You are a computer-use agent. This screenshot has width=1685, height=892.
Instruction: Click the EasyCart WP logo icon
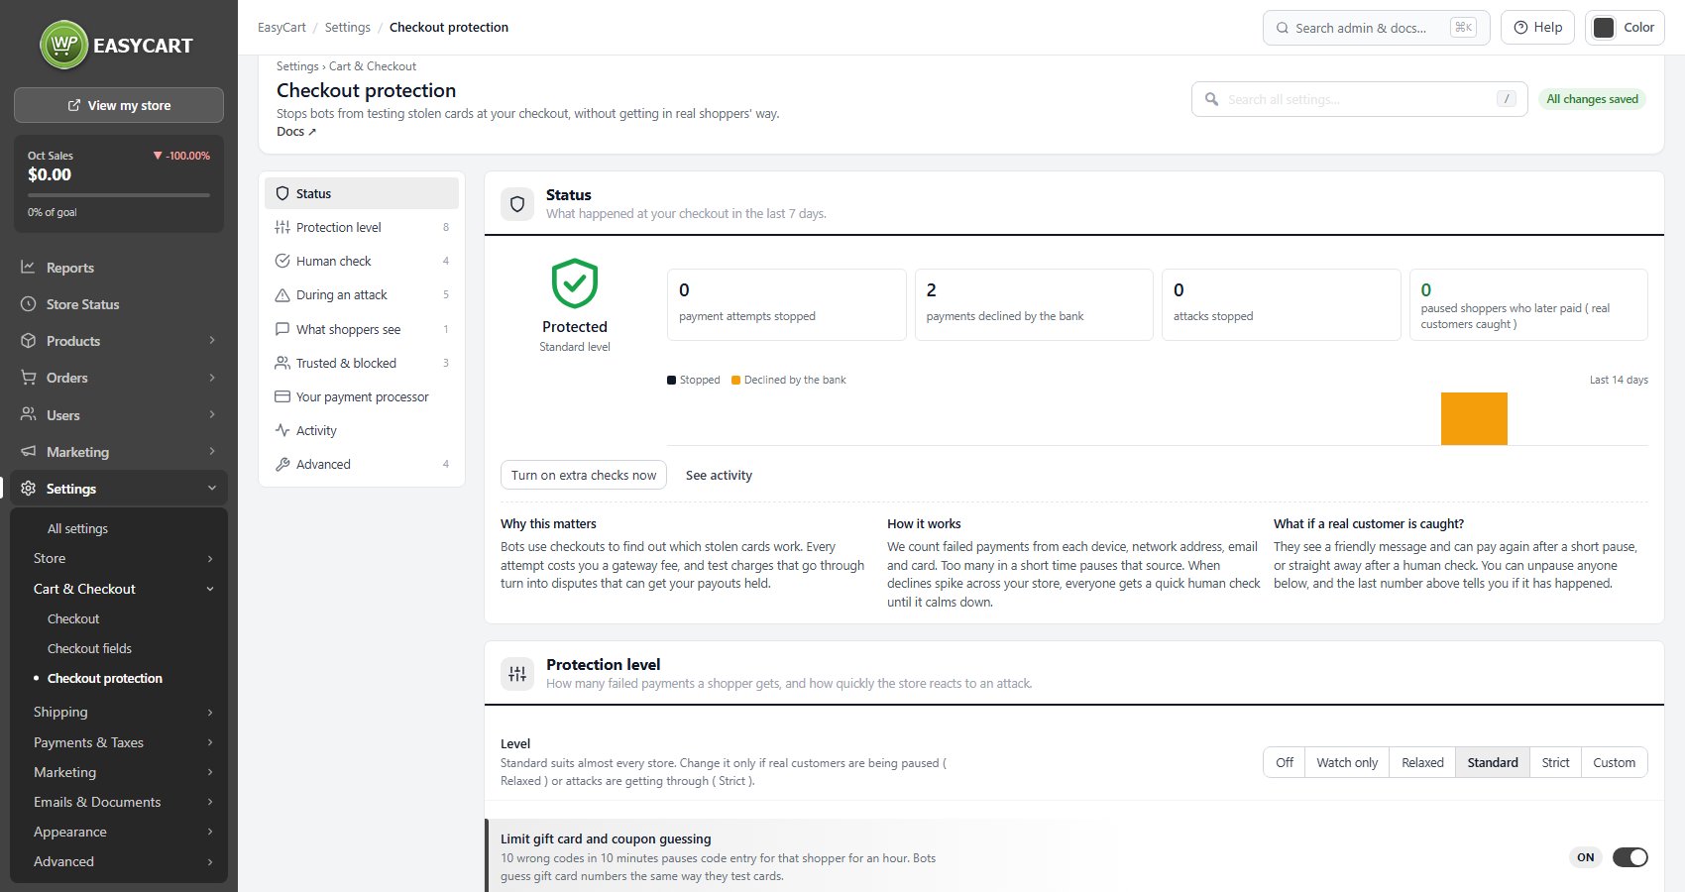click(x=64, y=45)
